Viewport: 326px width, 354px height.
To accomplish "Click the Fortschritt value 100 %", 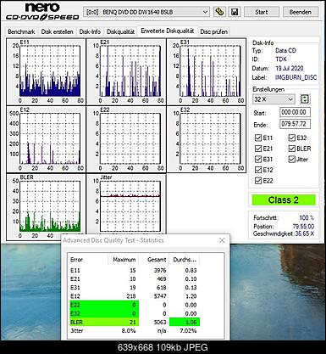I will click(307, 217).
